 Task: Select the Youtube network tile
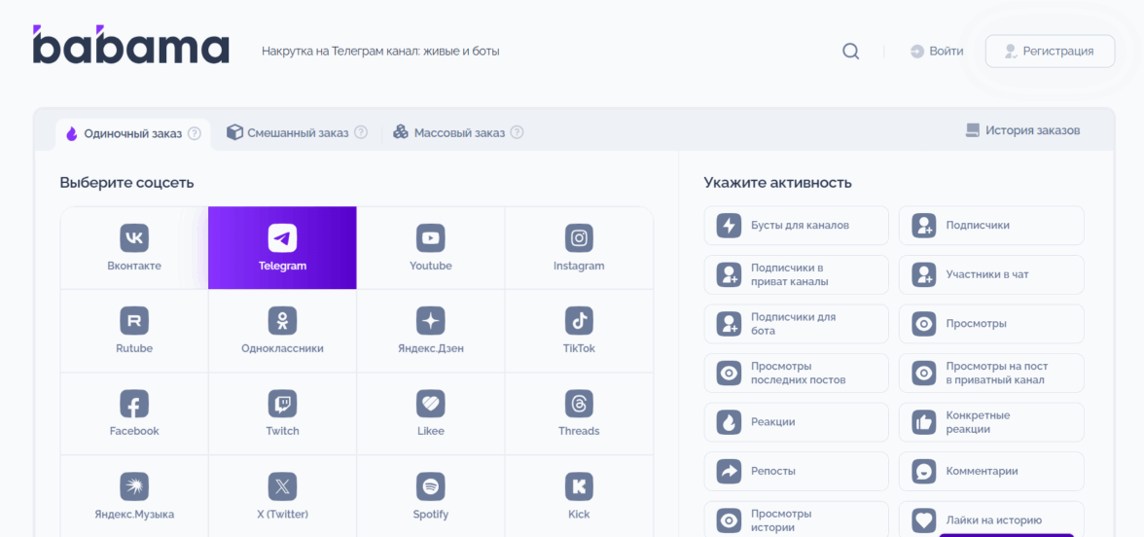[x=430, y=248]
